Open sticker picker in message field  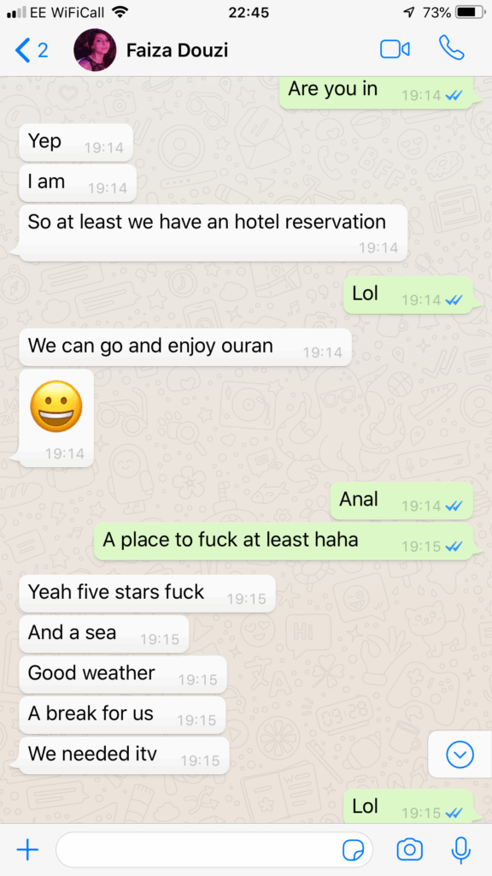(353, 850)
